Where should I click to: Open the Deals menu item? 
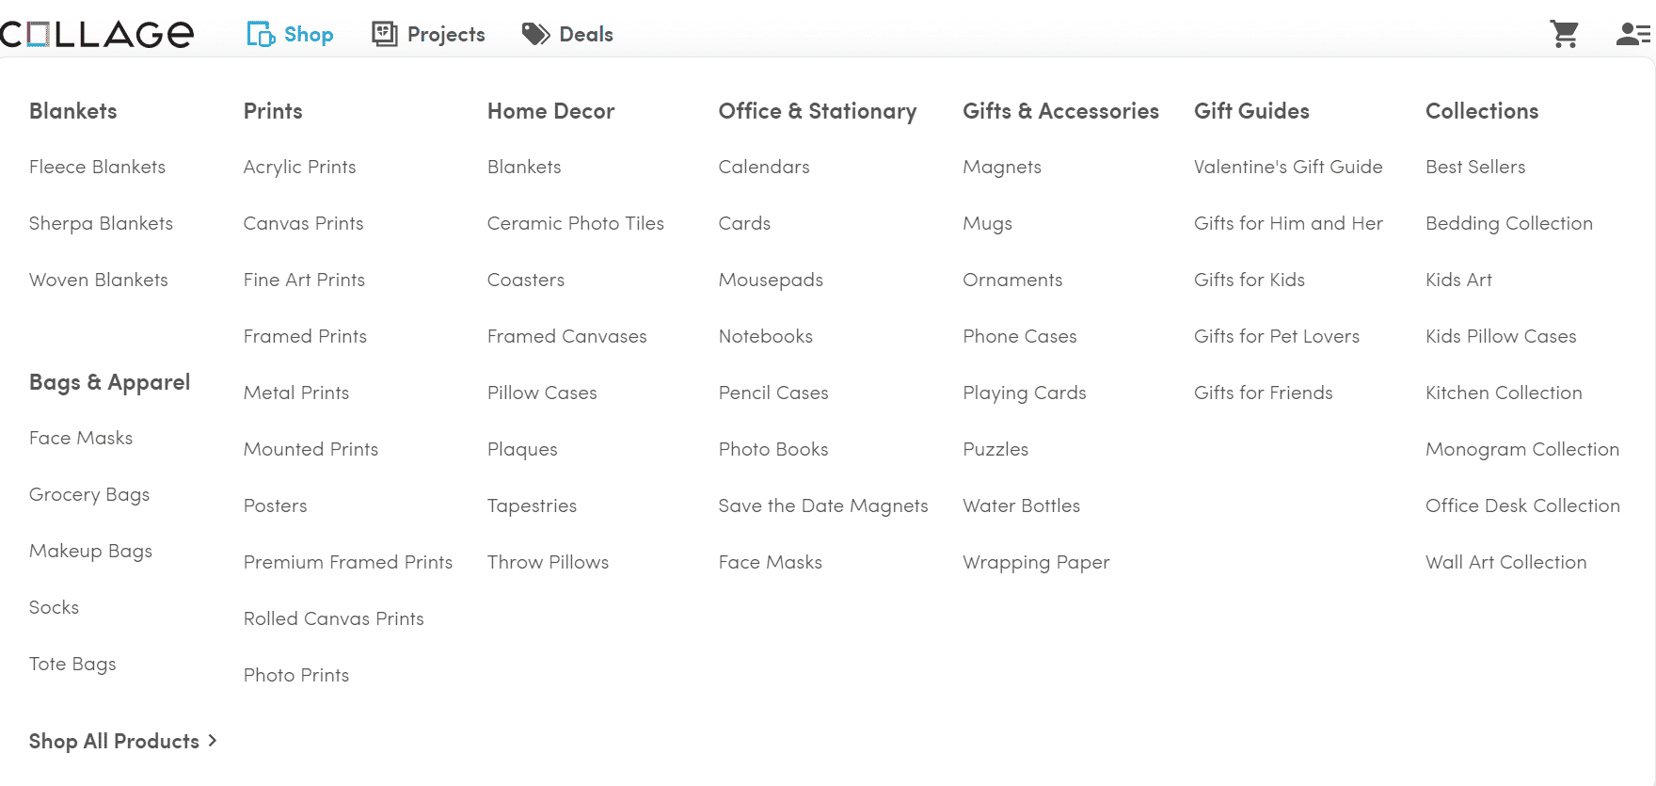[586, 35]
